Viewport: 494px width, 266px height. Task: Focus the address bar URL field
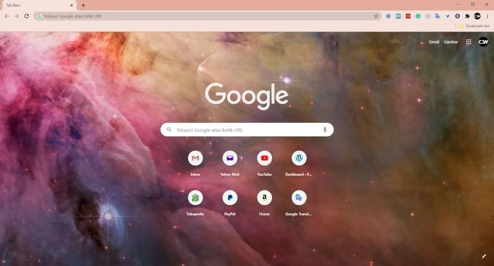pyautogui.click(x=207, y=16)
